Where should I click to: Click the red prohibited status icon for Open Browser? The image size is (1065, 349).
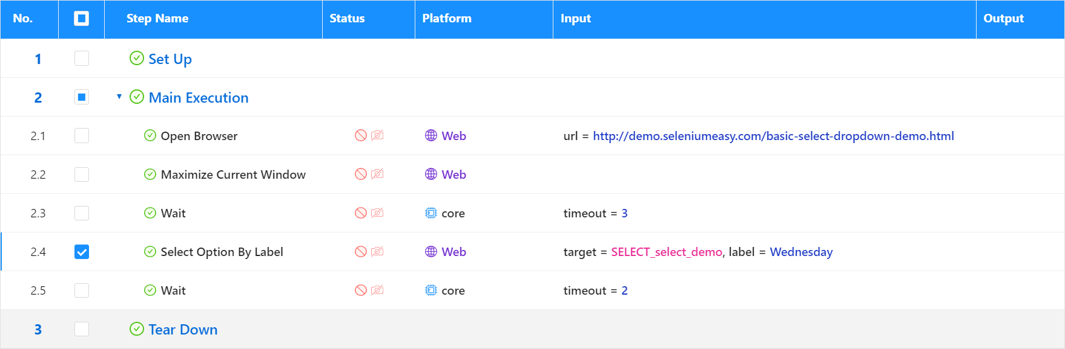point(361,135)
